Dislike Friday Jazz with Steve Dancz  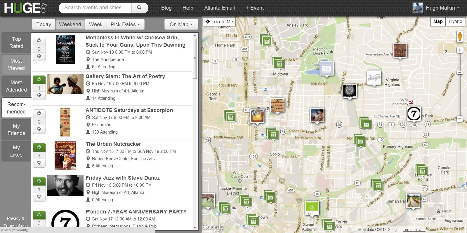pyautogui.click(x=39, y=197)
